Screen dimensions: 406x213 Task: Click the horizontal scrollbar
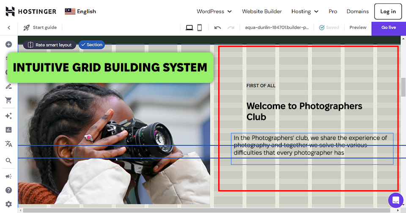coord(206,210)
